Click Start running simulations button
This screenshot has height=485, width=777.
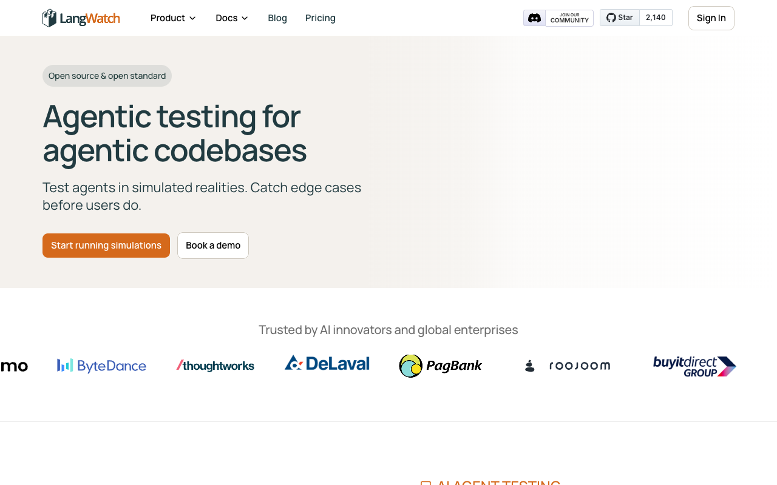(x=106, y=246)
